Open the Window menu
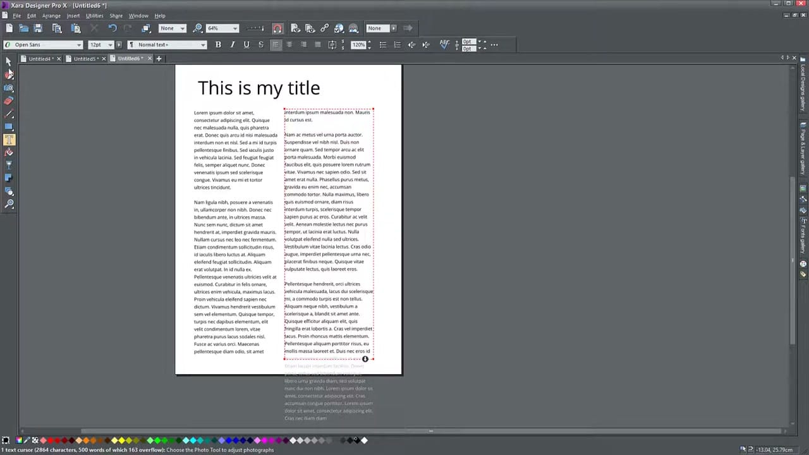Image resolution: width=809 pixels, height=455 pixels. point(138,15)
